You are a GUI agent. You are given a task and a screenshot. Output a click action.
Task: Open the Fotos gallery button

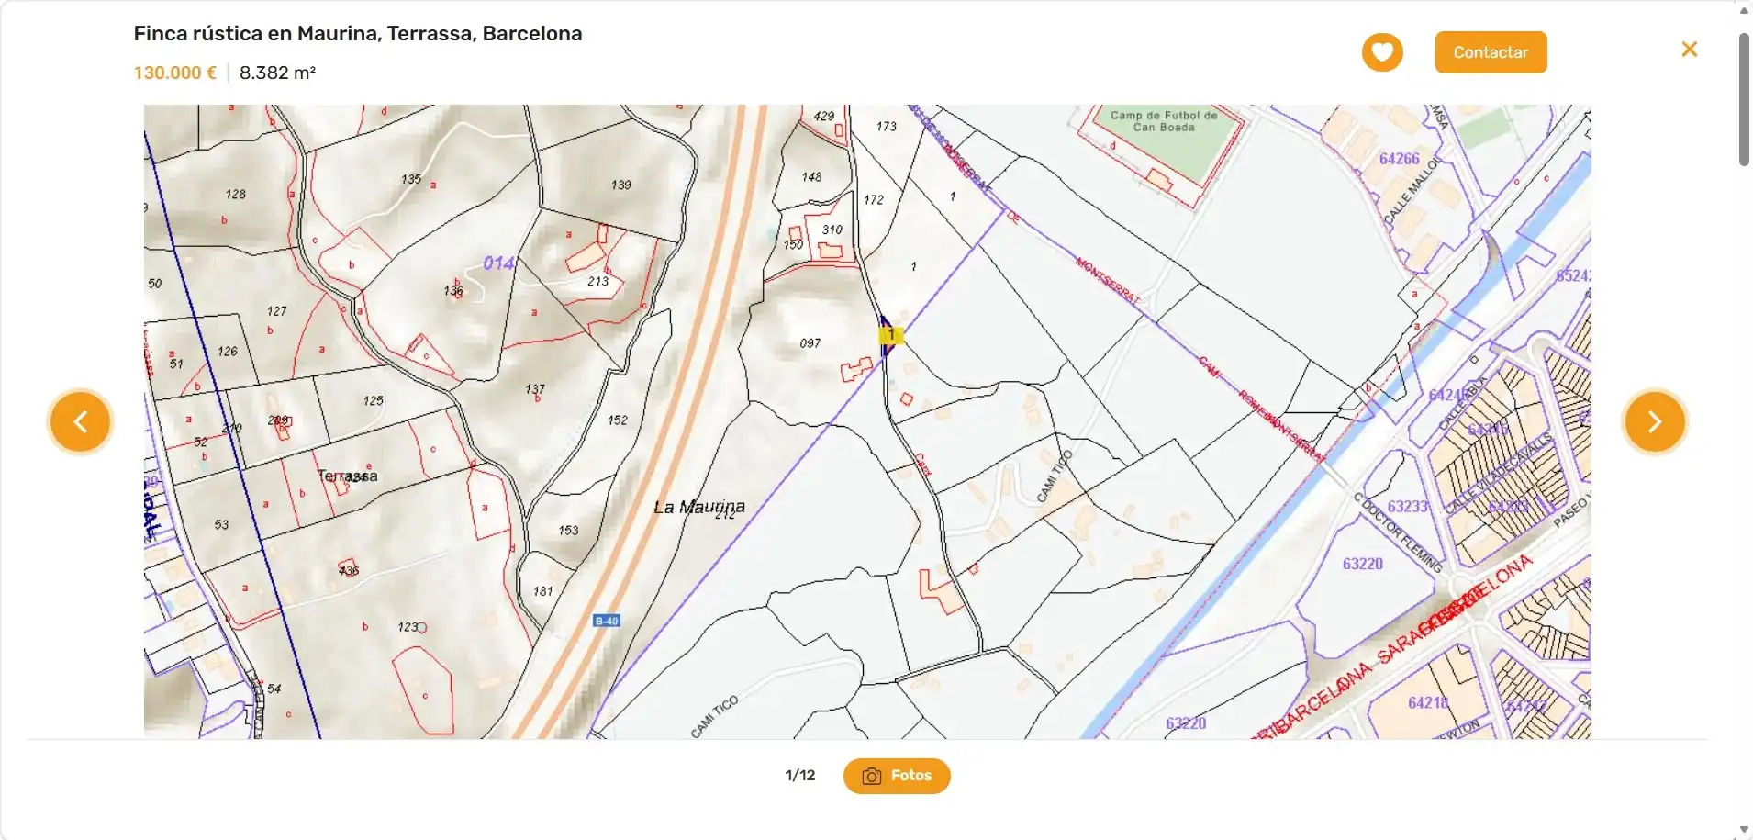click(897, 776)
